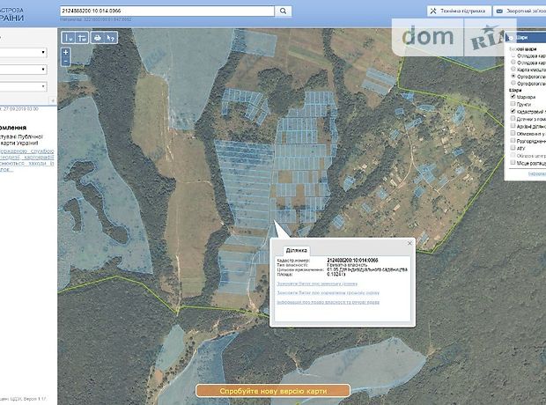Image resolution: width=546 pixels, height=405 pixels.
Task: Enable the АТУ layer
Action: (513, 148)
